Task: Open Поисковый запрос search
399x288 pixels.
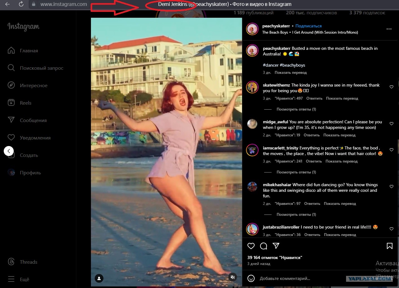Action: point(35,68)
